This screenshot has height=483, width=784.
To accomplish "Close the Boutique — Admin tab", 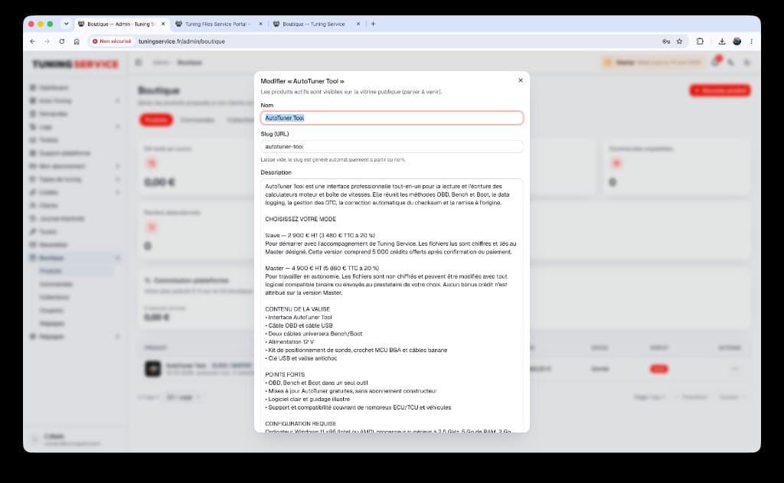I will point(163,24).
